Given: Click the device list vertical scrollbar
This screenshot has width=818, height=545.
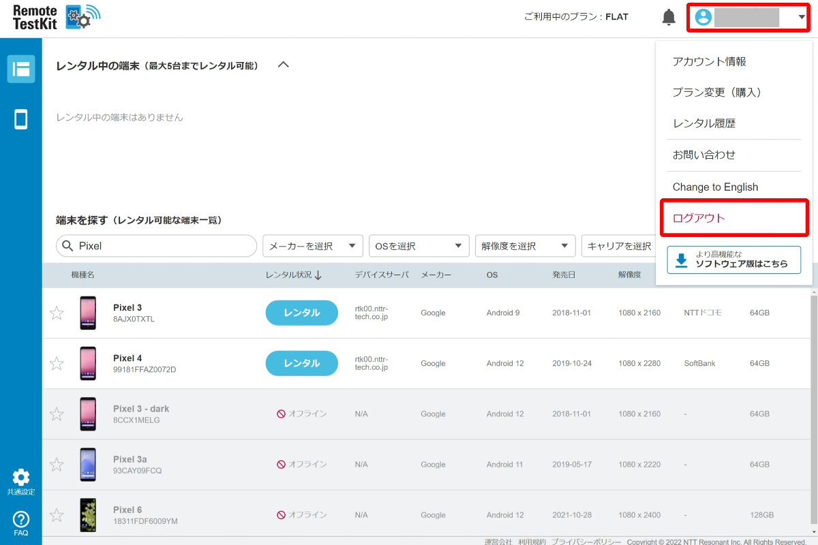Looking at the screenshot, I should coord(814,411).
